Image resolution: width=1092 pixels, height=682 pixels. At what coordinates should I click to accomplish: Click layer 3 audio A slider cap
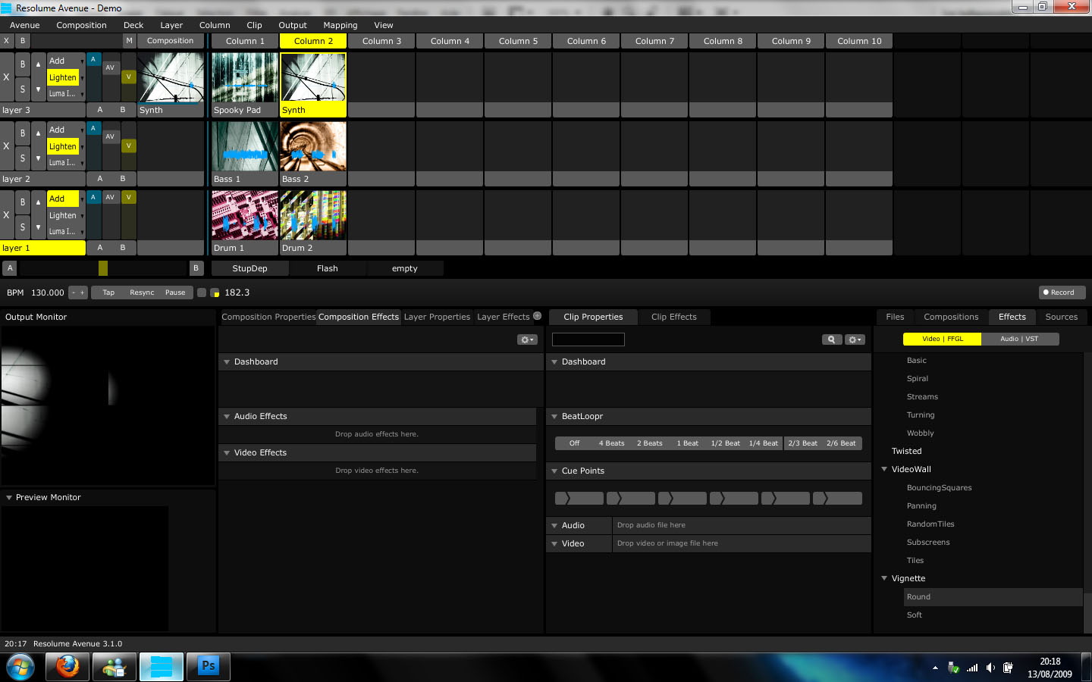pos(93,59)
